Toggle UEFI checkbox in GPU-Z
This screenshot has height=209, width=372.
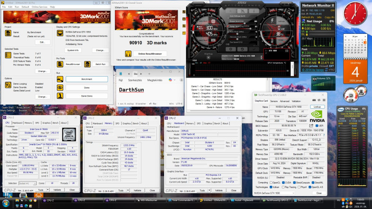click(x=317, y=126)
